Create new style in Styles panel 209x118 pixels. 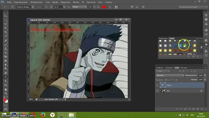(193, 57)
